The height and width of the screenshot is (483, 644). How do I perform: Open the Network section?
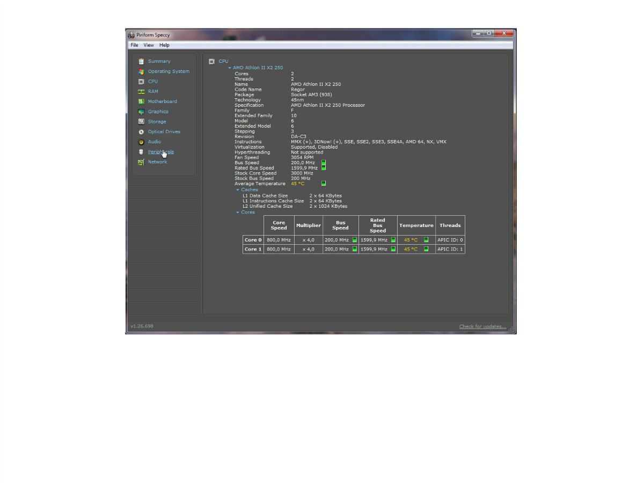coord(157,162)
